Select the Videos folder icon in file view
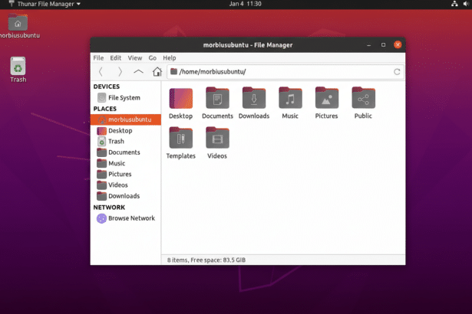 [217, 138]
